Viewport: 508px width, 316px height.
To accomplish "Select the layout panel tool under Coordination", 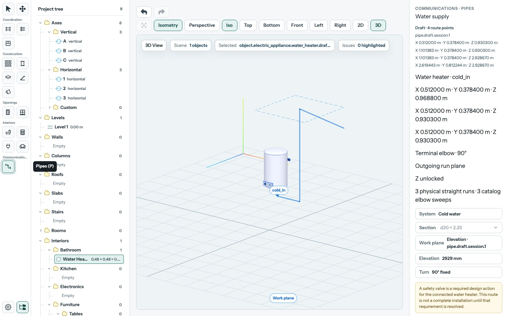I will (x=8, y=43).
